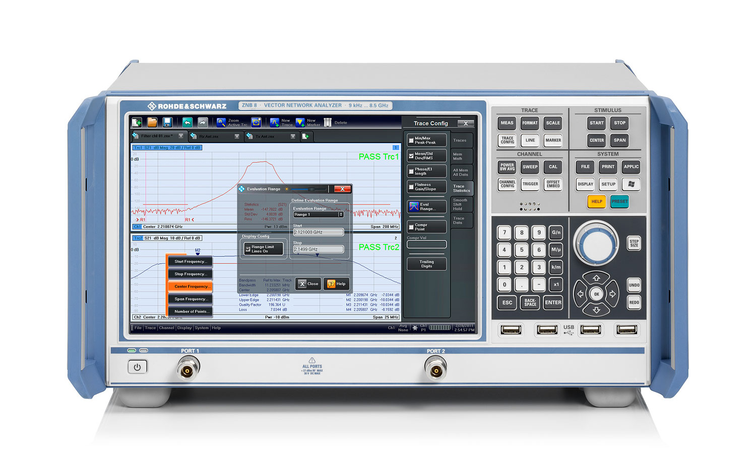Open the Display menu

tap(184, 328)
